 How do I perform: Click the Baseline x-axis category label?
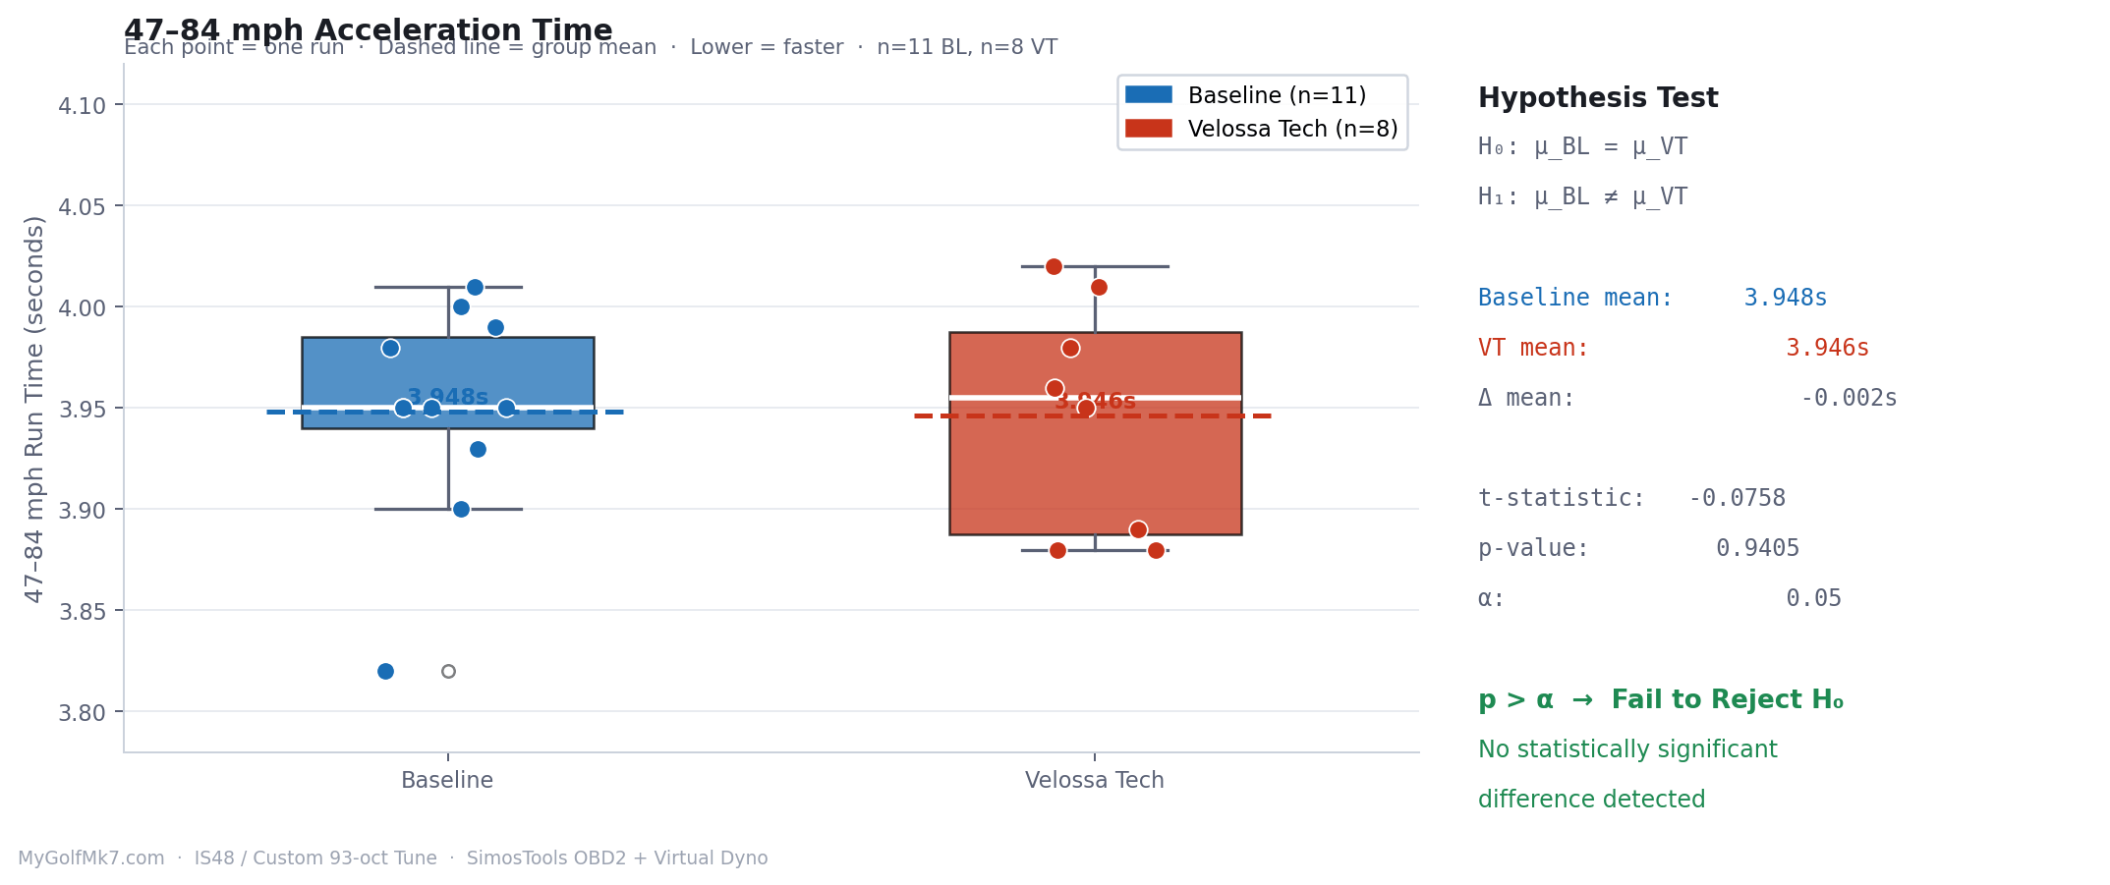pos(447,781)
